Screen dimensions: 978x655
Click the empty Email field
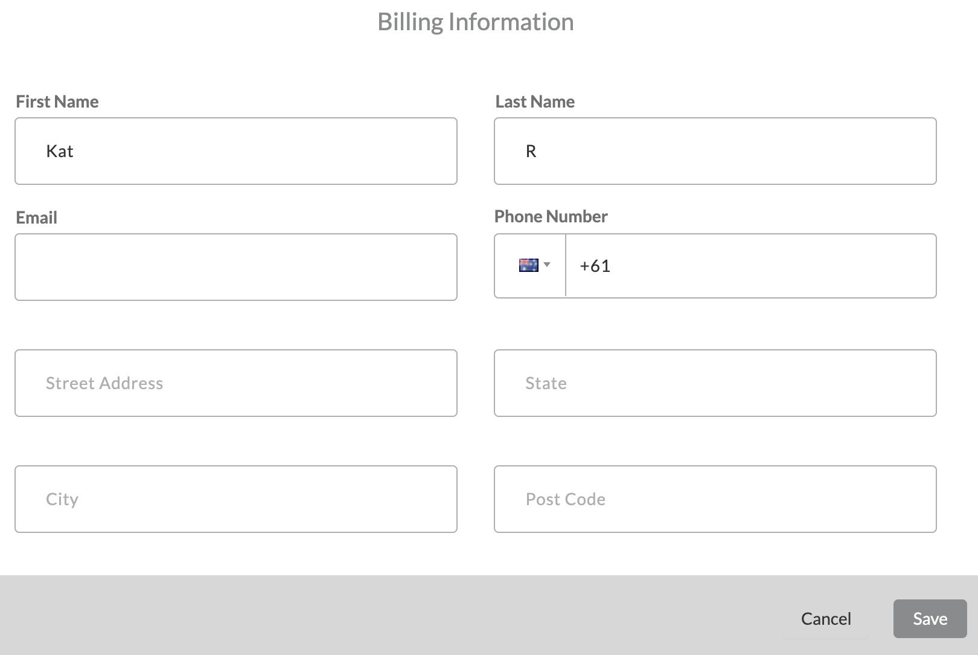(x=235, y=266)
